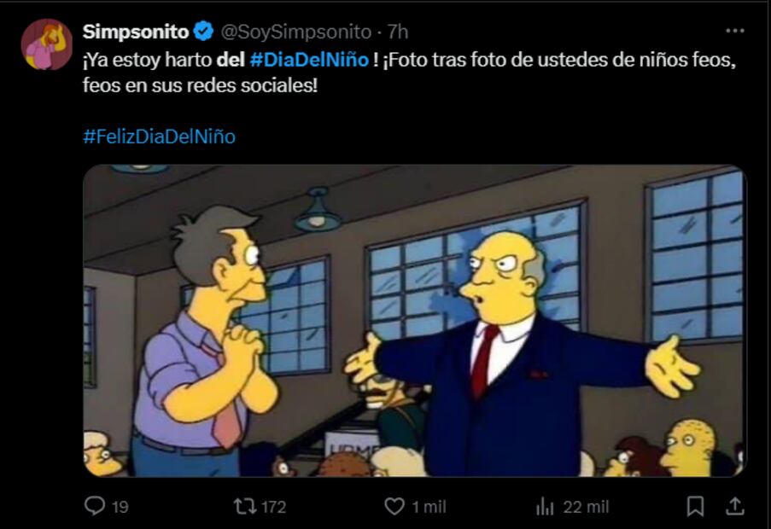Screen dimensions: 771x529
Task: Share the tweet with the upload arrow icon
Action: tap(734, 506)
